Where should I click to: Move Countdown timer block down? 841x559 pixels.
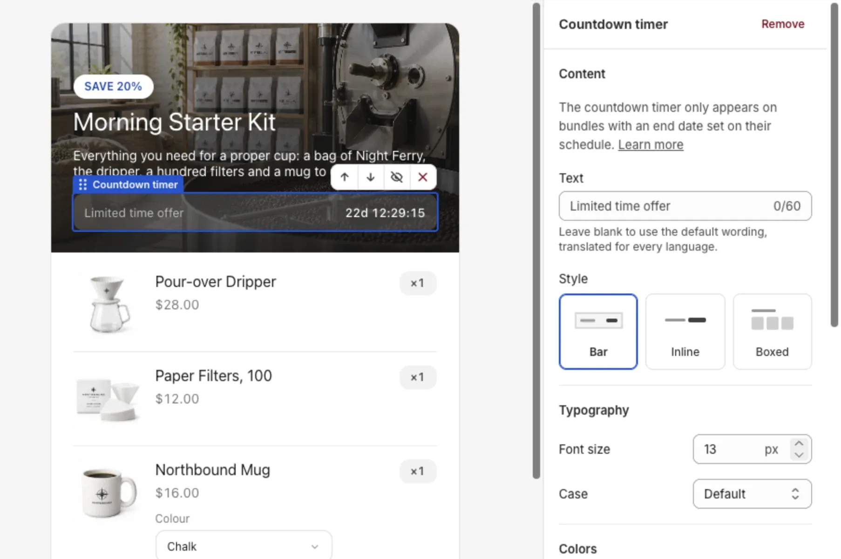pyautogui.click(x=371, y=177)
